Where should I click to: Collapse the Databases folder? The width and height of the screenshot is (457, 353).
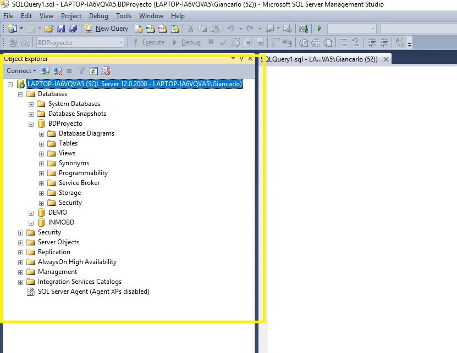(21, 94)
